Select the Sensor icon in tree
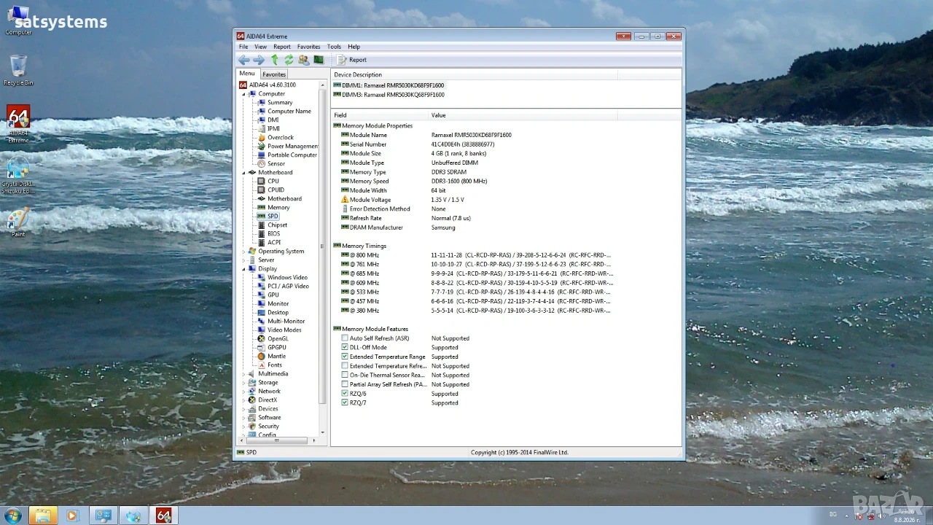 click(x=262, y=164)
